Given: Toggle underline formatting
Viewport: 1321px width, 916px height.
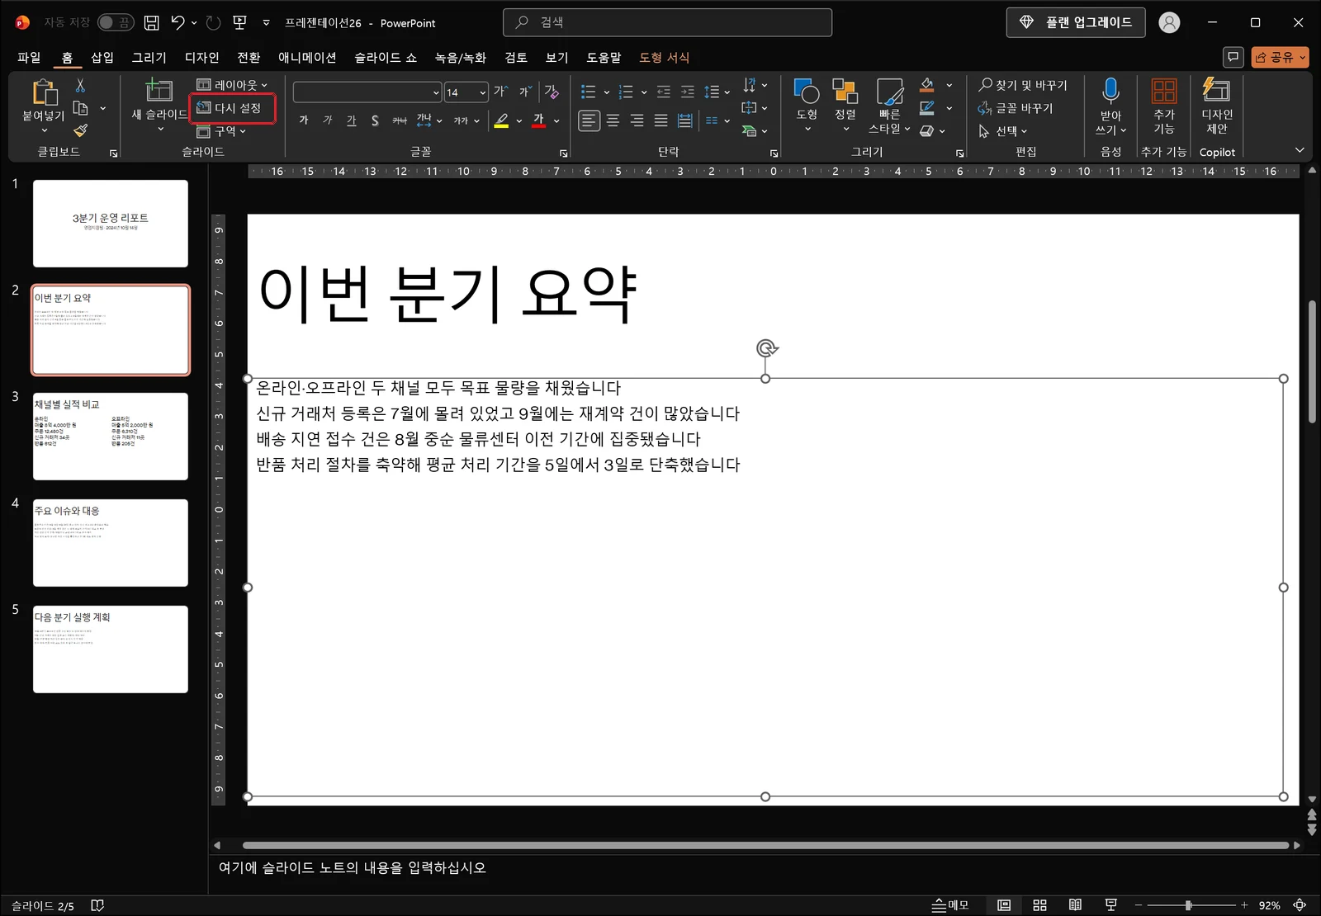Looking at the screenshot, I should tap(352, 120).
